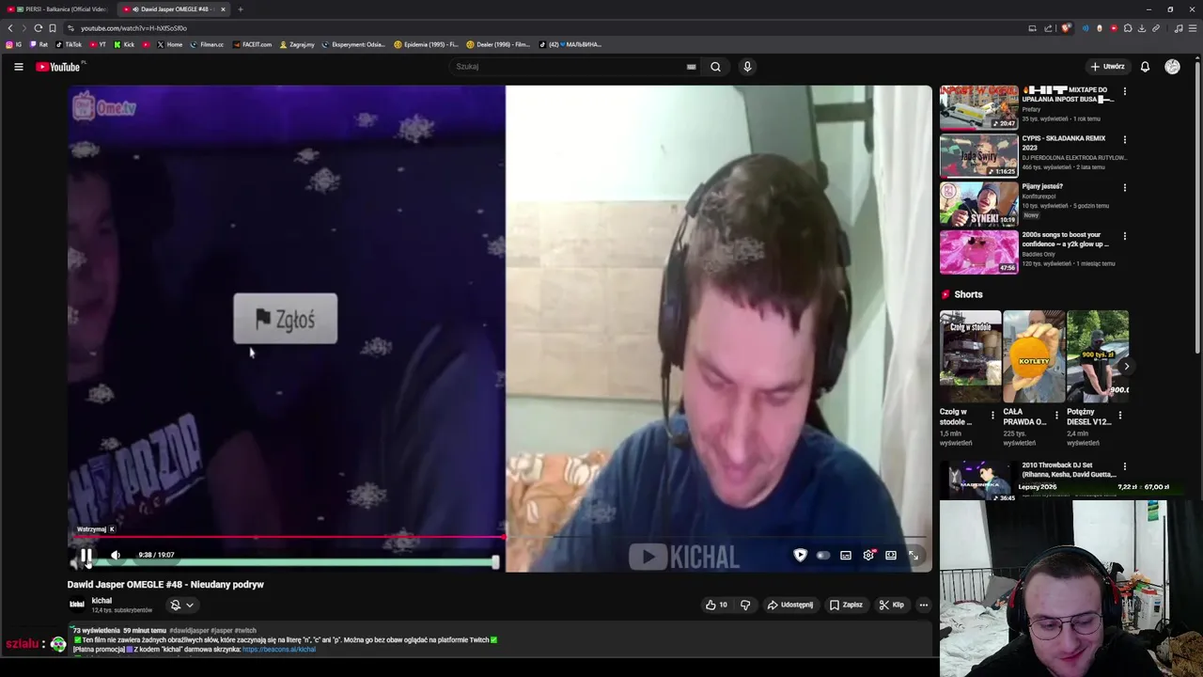This screenshot has width=1203, height=677.
Task: Open the browser extensions puzzle icon
Action: click(x=1128, y=28)
